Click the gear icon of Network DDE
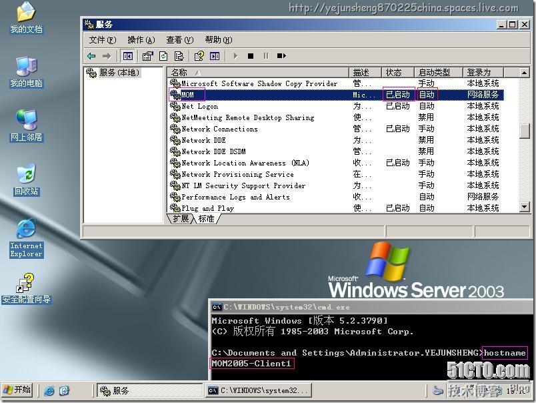536x403 pixels. [175, 140]
